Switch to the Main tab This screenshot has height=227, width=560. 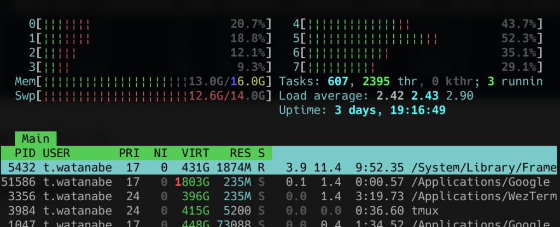(x=36, y=139)
